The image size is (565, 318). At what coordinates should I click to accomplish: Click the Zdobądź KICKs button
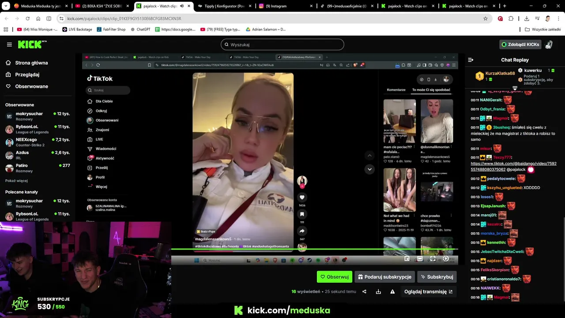click(520, 45)
